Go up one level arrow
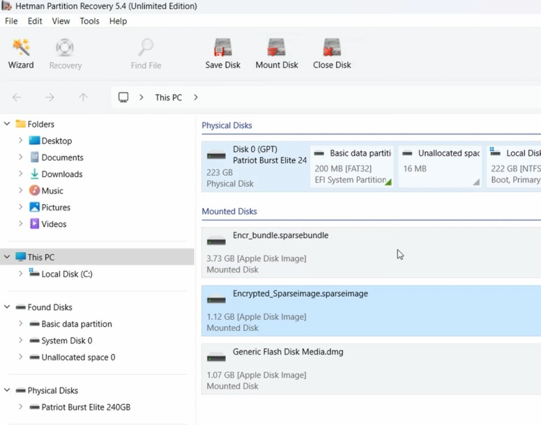 (83, 98)
